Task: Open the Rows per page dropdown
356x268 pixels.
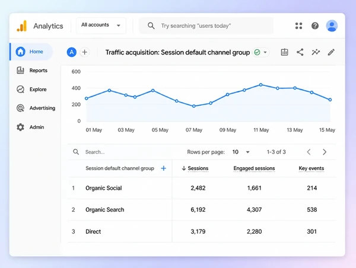Action: point(241,152)
